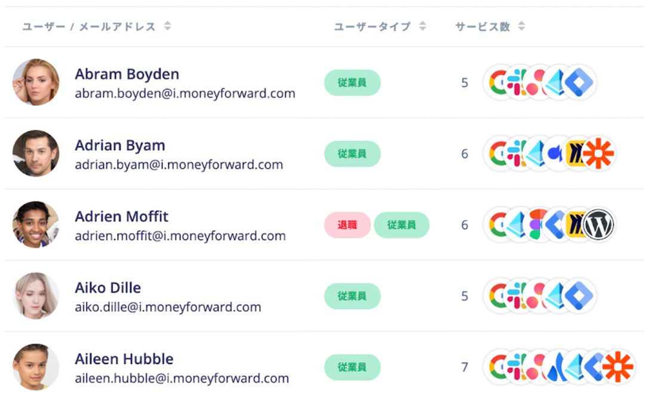
Task: Sort by ユーザー / メールアドレス column arrows
Action: pos(167,26)
